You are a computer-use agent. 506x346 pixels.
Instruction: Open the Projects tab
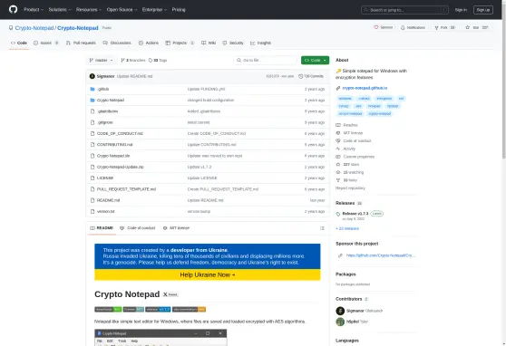point(180,43)
